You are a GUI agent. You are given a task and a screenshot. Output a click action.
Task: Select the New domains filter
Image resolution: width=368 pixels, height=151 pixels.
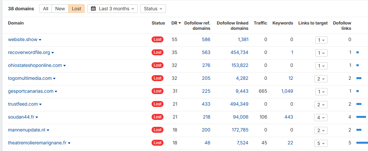(60, 9)
